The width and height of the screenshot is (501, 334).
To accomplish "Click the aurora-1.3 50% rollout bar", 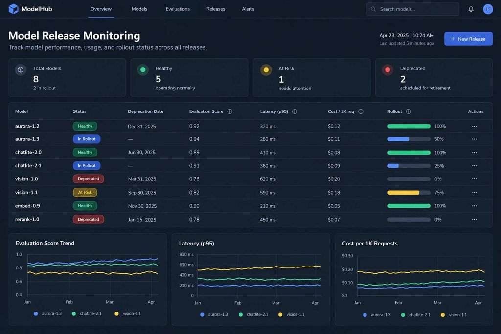I will [409, 139].
